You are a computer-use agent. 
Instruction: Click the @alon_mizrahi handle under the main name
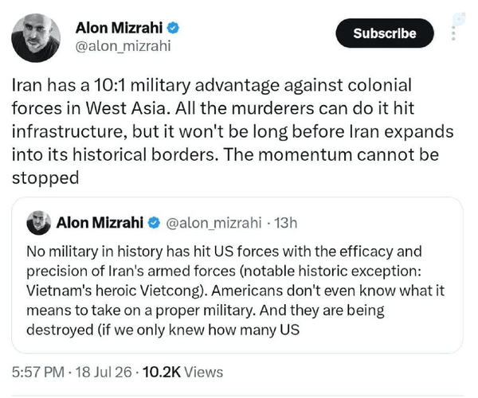tap(123, 46)
